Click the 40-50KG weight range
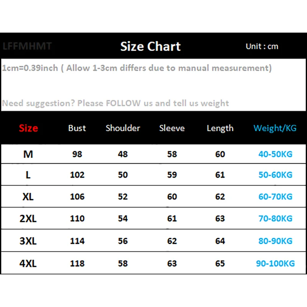Screen dimensions: 307x307 point(275,154)
